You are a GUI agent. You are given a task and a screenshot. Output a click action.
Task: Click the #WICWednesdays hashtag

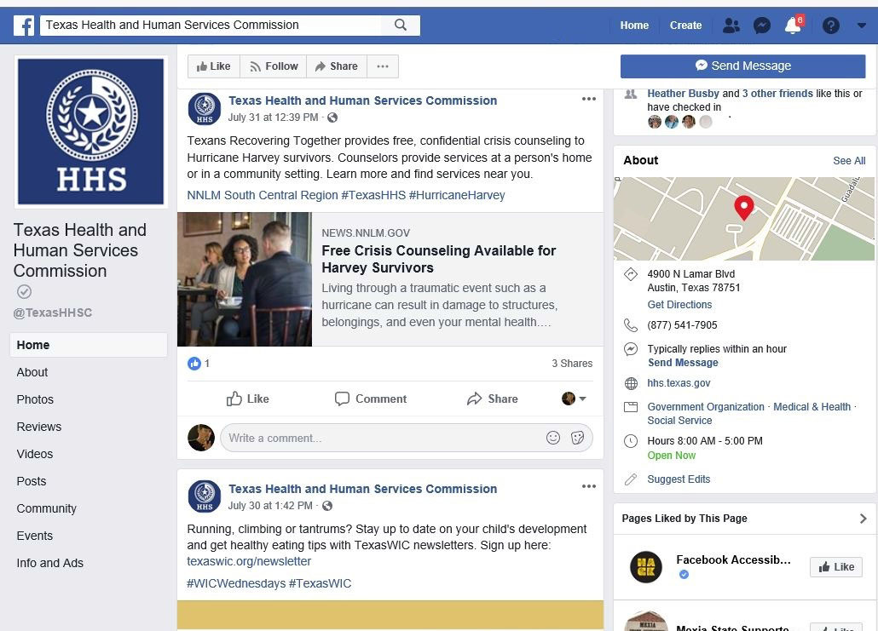pos(236,583)
